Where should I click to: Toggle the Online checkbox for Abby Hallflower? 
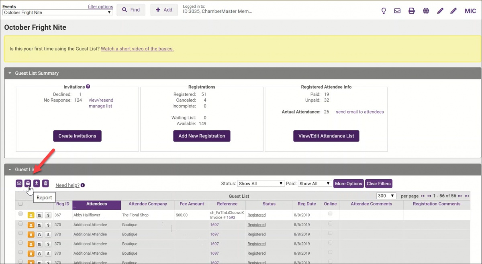[x=330, y=214]
